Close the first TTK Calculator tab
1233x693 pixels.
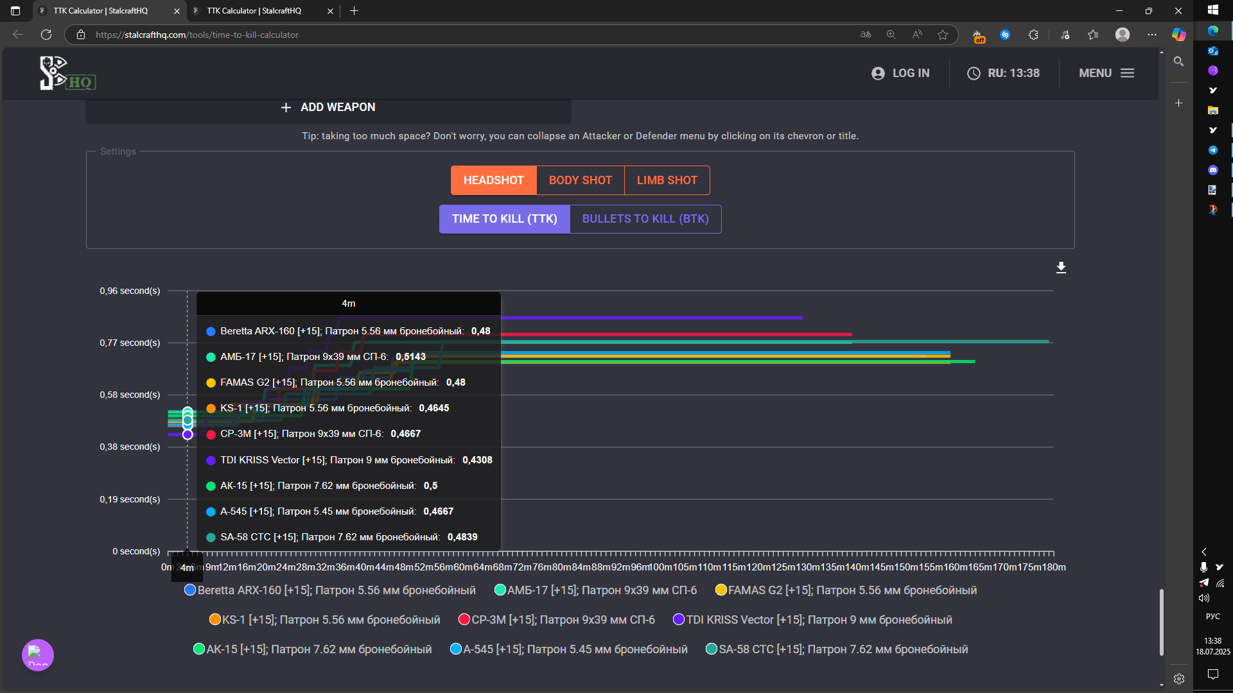point(177,11)
